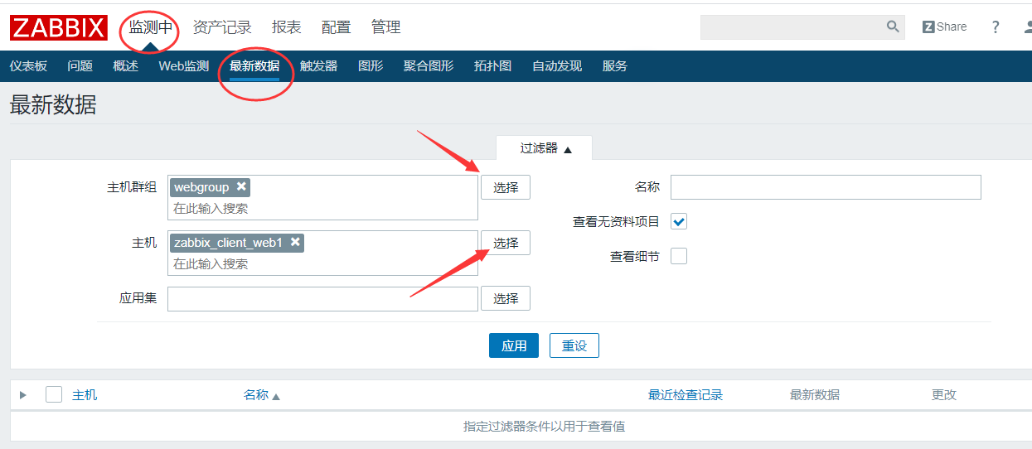The height and width of the screenshot is (449, 1032).
Task: Click 选择 button for 应用集
Action: 506,298
